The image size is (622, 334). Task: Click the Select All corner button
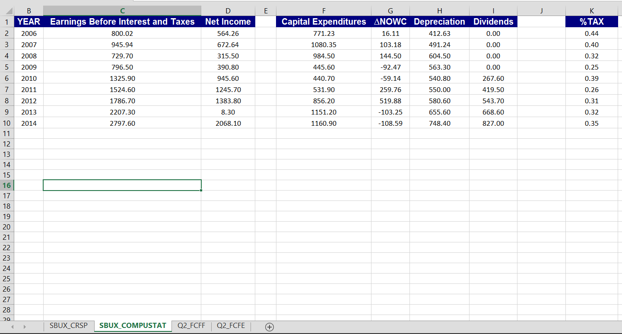pos(7,10)
